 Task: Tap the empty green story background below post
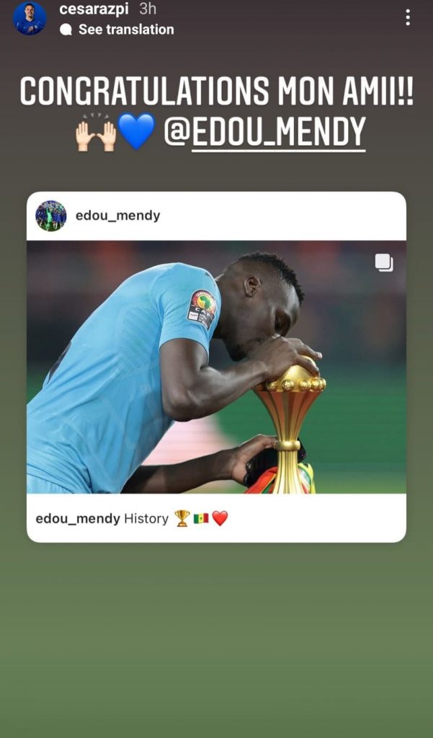[216, 640]
